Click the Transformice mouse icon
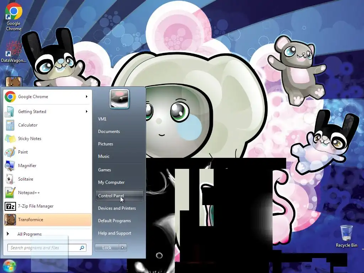The width and height of the screenshot is (364, 273). 10,220
